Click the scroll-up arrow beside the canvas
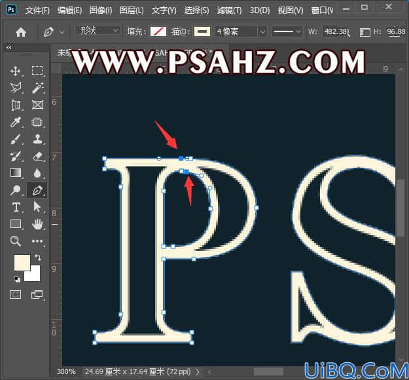409x380 pixels. tap(400, 69)
